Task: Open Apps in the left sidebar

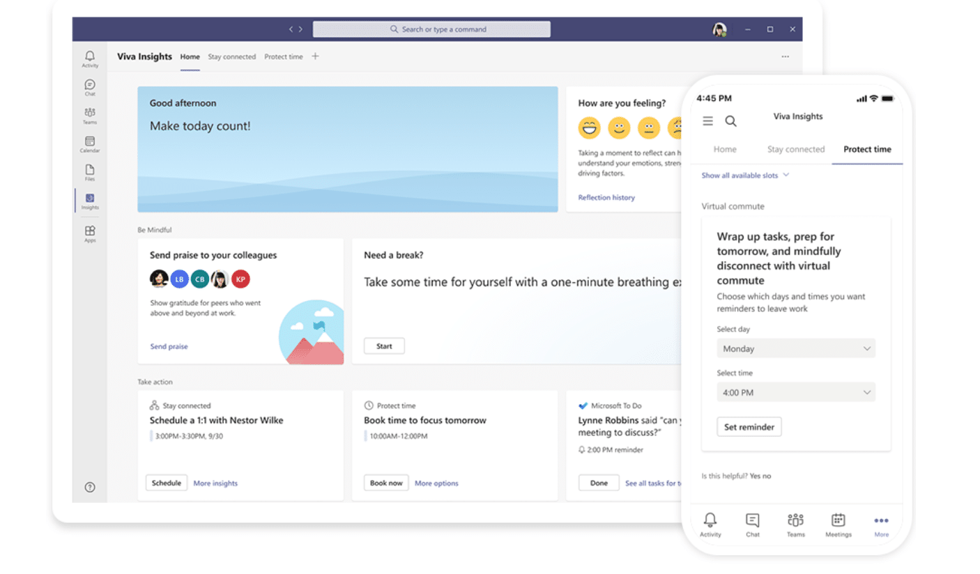Action: [90, 234]
